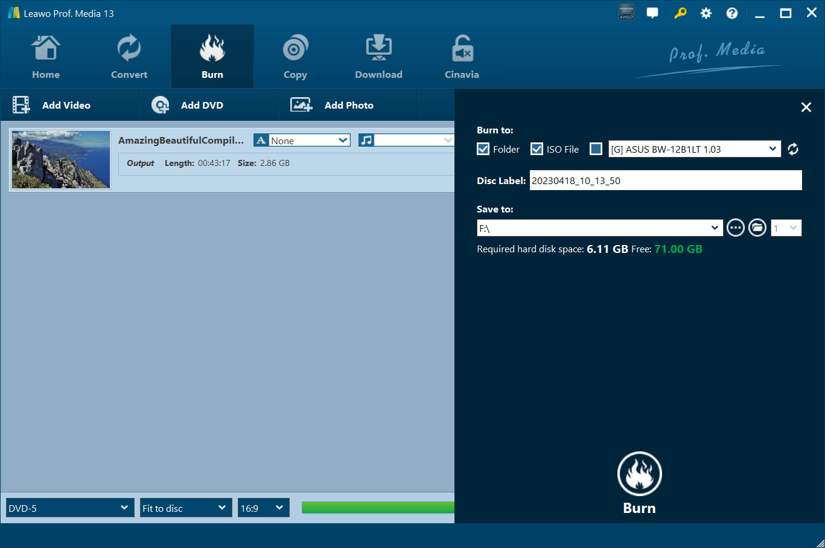Screen dimensions: 825x548
Task: Open the settings gear icon
Action: [x=706, y=13]
